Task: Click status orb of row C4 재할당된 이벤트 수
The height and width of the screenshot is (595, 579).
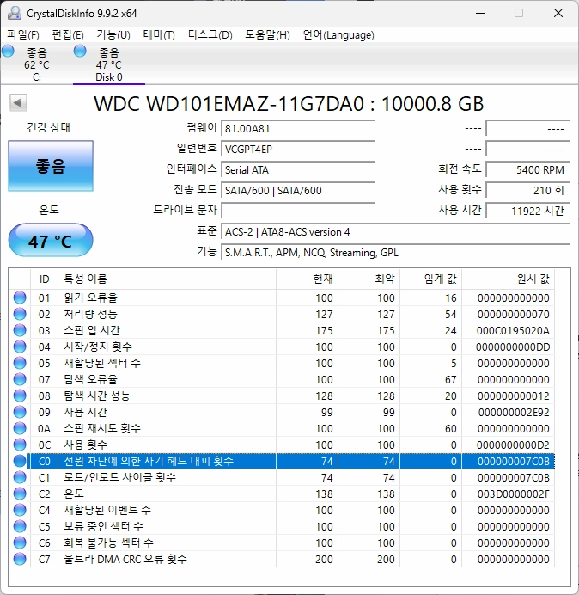Action: pyautogui.click(x=20, y=510)
